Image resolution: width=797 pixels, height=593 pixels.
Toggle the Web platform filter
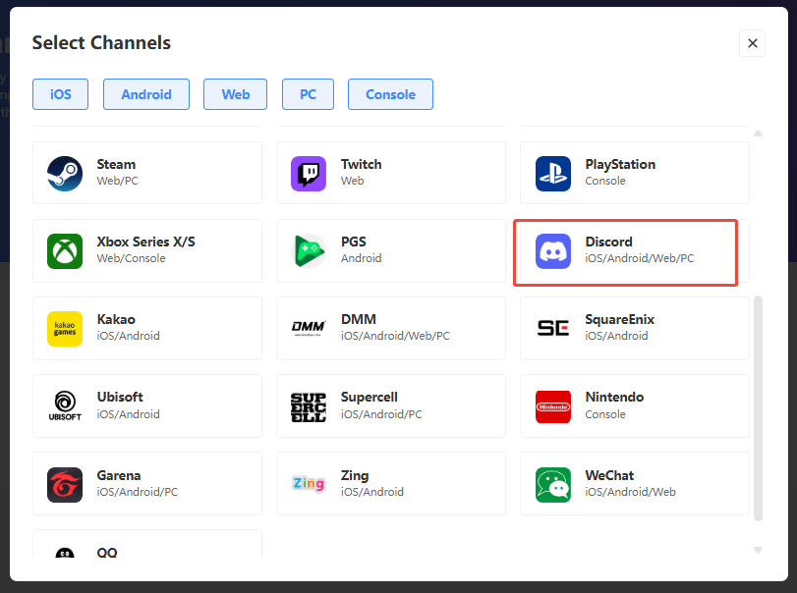click(x=235, y=94)
